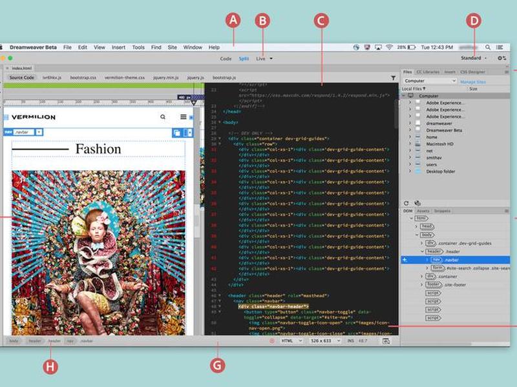This screenshot has width=517, height=387.
Task: Click the Computer monitor icon in Files
Action: point(410,95)
